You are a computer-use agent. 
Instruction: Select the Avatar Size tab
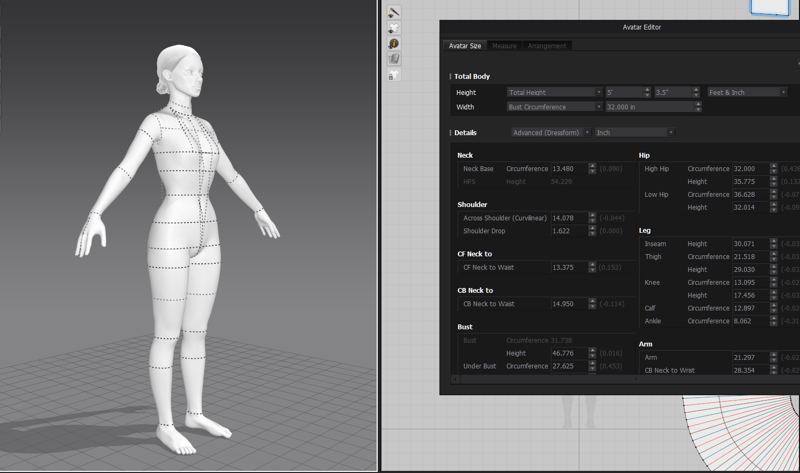click(x=465, y=46)
